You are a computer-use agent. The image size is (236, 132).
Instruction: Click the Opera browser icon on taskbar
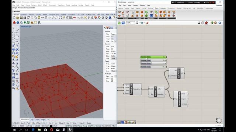click(x=52, y=129)
